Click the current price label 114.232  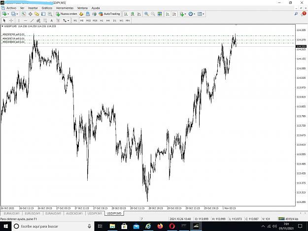coord(301,46)
